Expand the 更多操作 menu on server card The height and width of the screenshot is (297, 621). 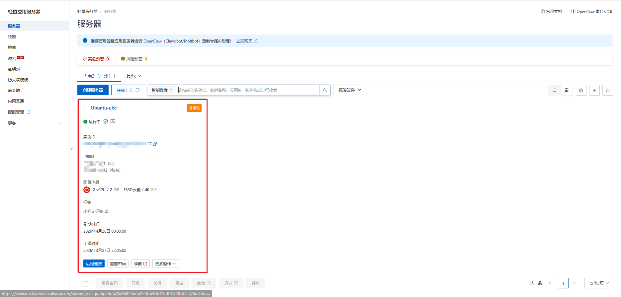(x=165, y=263)
